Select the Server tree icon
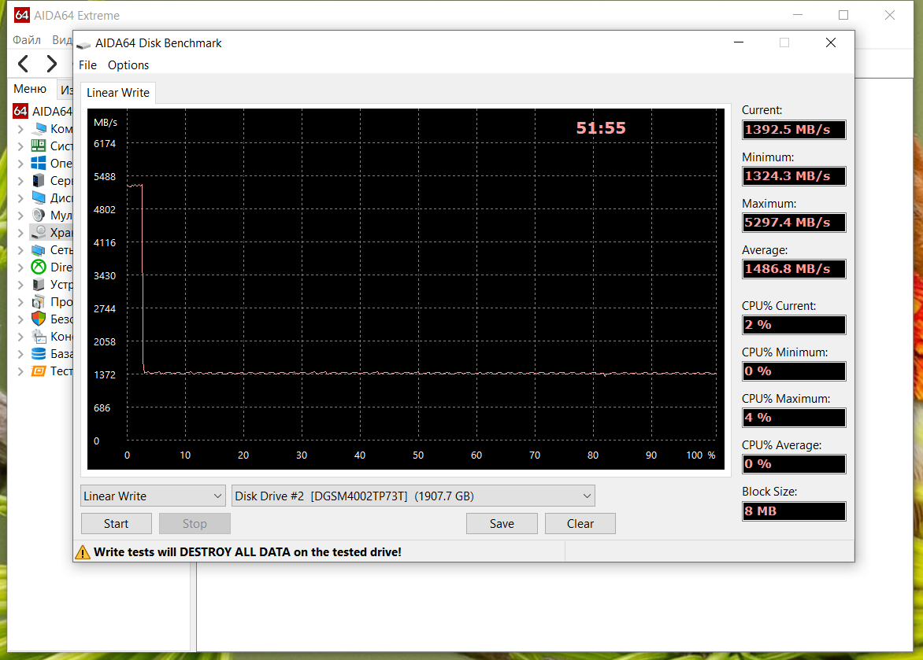 [39, 180]
